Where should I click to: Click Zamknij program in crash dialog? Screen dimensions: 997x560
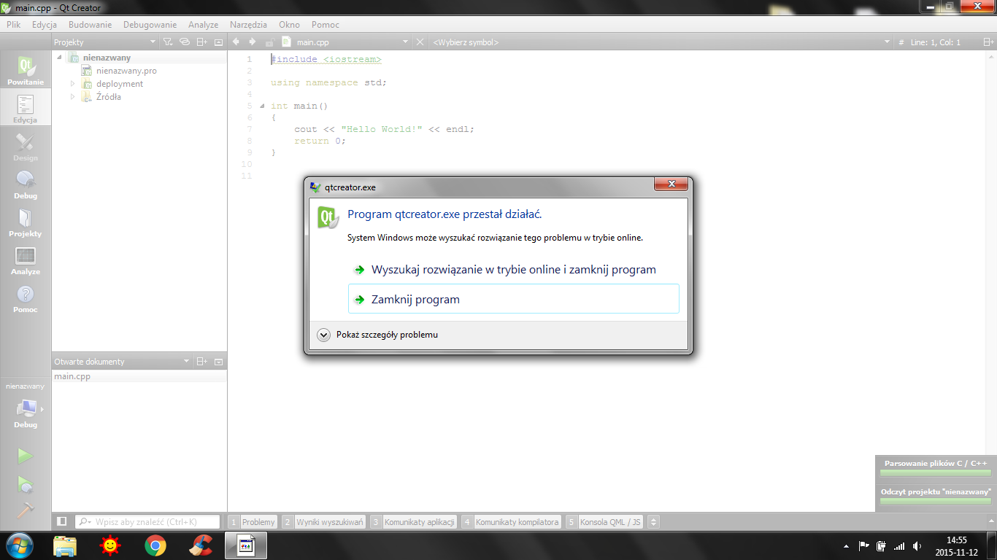(514, 299)
